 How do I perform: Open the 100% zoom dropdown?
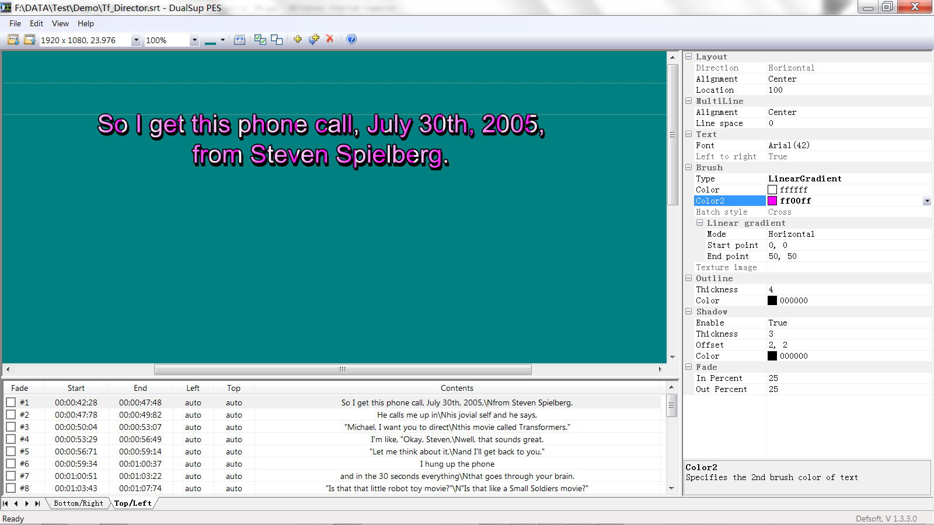point(194,40)
